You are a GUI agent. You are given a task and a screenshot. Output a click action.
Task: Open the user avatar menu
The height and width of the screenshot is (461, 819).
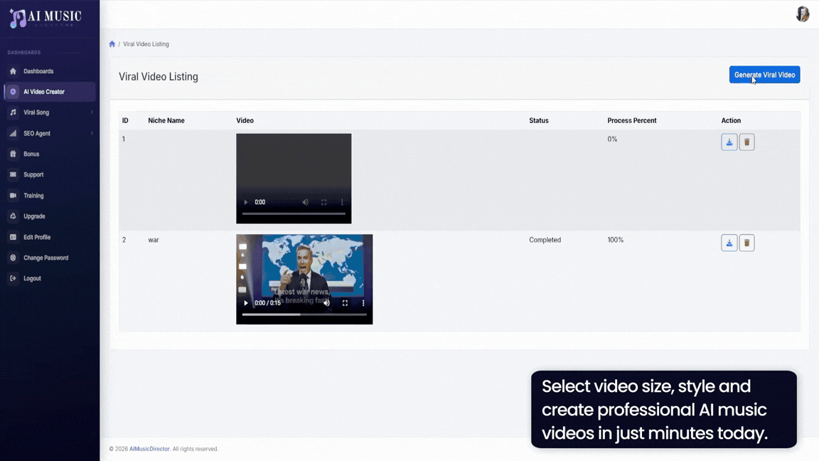click(x=802, y=14)
